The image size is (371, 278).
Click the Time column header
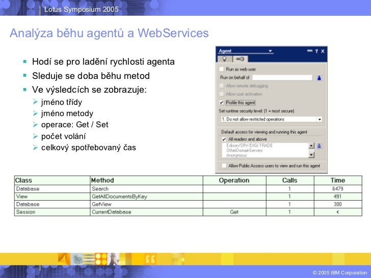pos(338,180)
